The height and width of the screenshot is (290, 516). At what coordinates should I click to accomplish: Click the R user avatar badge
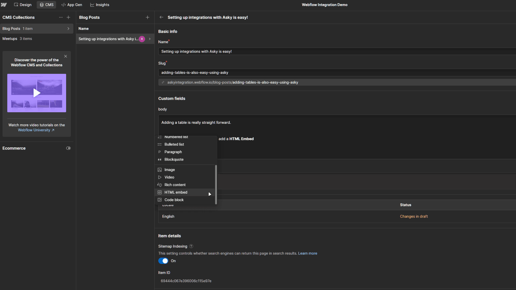[x=142, y=39]
